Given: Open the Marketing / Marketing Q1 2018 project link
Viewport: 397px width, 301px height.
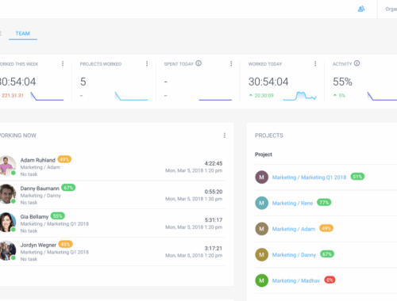Looking at the screenshot, I should point(309,177).
